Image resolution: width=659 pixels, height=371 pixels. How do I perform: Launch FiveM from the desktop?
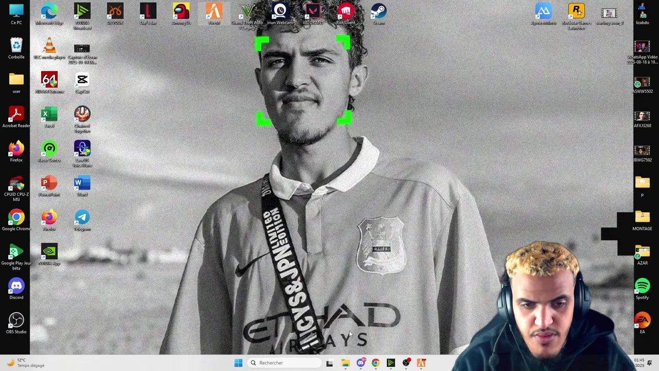[214, 14]
